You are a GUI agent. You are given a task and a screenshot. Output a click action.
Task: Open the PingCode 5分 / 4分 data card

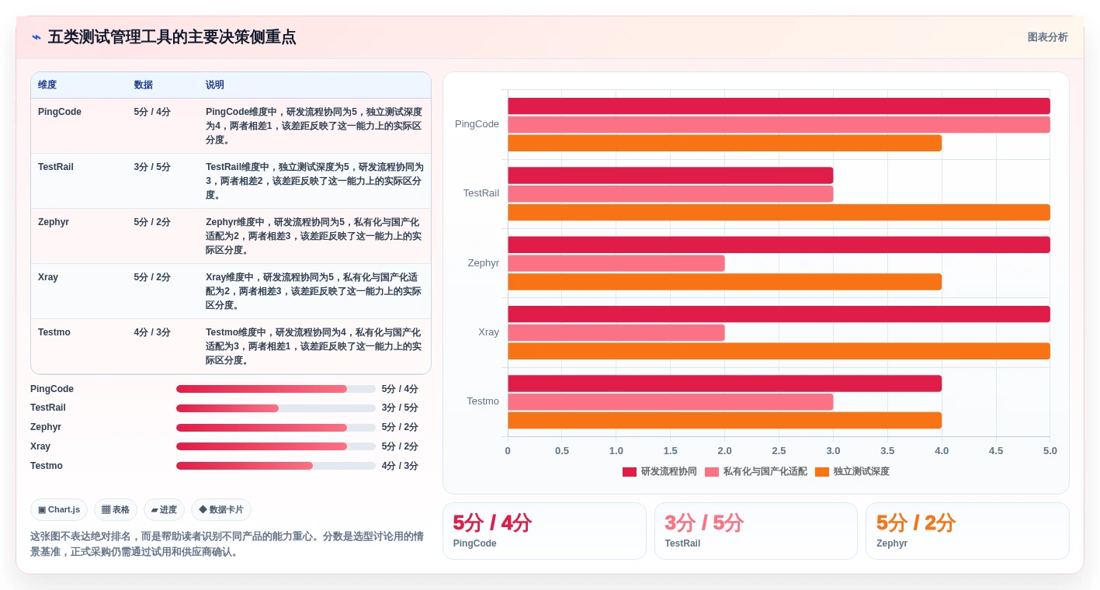544,531
